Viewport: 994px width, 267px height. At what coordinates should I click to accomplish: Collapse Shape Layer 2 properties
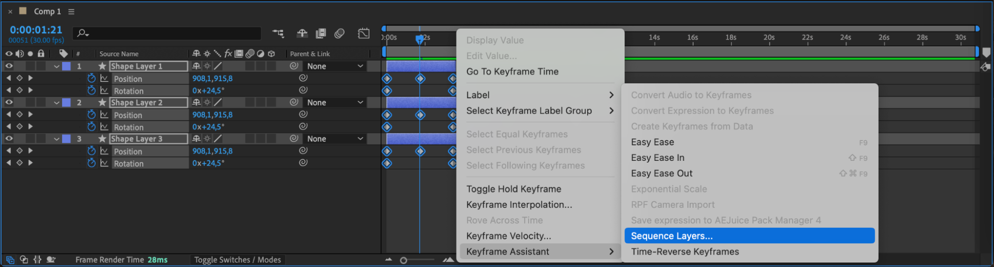point(57,103)
